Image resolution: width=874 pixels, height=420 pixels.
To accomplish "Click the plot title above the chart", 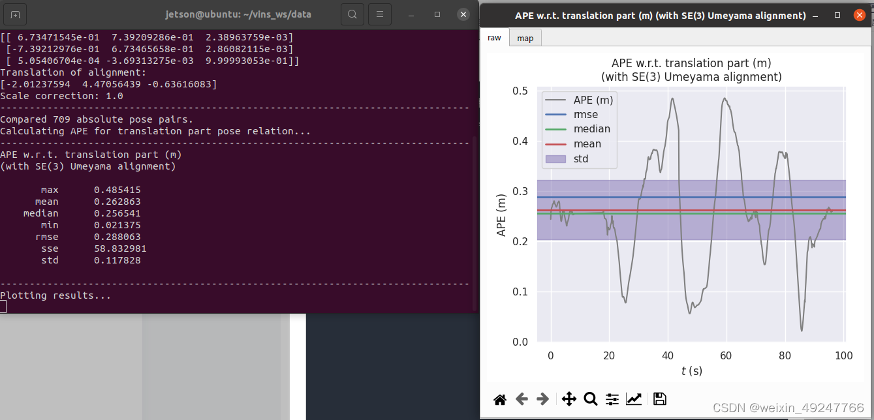I will click(x=691, y=70).
